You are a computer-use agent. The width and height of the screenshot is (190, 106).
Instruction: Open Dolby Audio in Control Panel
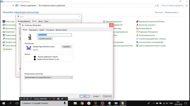coord(9,21)
